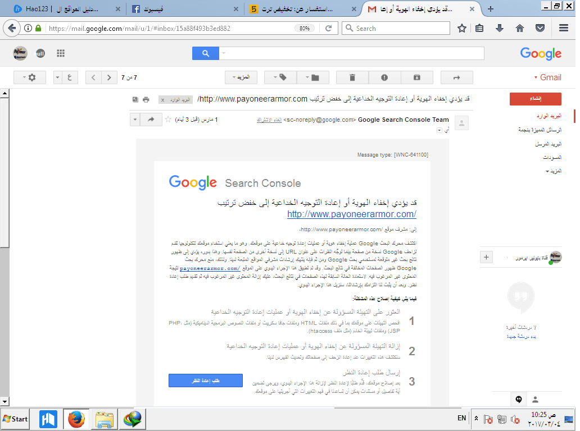Open the Firefox hamburger menu
This screenshot has width=580, height=431.
pyautogui.click(x=563, y=28)
